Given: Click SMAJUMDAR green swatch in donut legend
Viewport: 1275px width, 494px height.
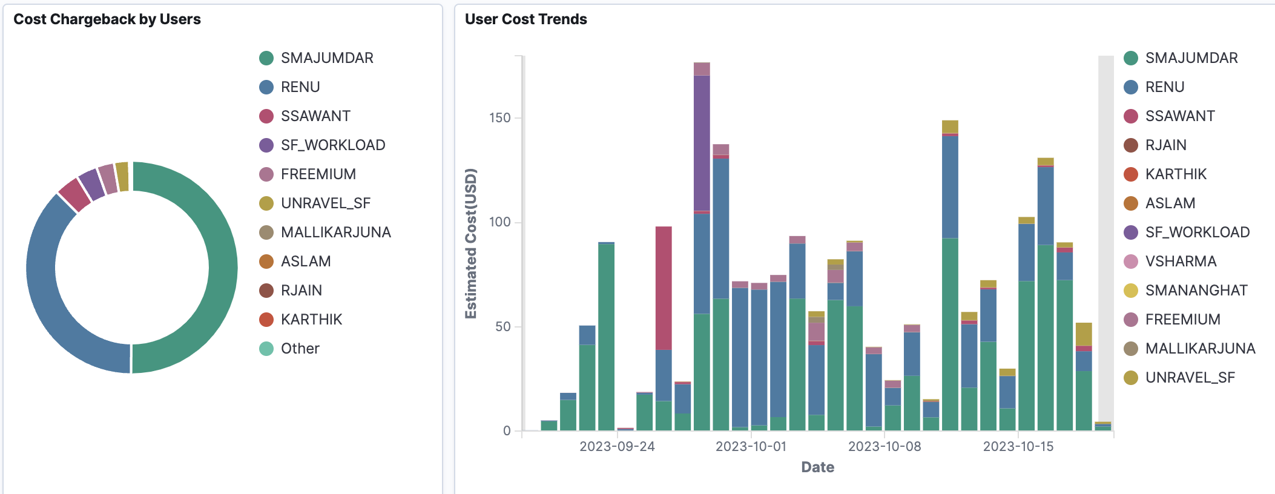Looking at the screenshot, I should click(x=266, y=58).
